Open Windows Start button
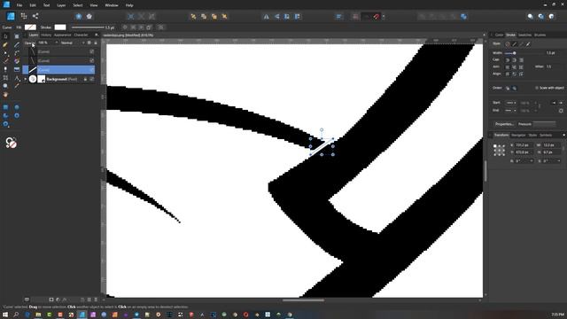This screenshot has height=319, width=567. click(x=5, y=315)
